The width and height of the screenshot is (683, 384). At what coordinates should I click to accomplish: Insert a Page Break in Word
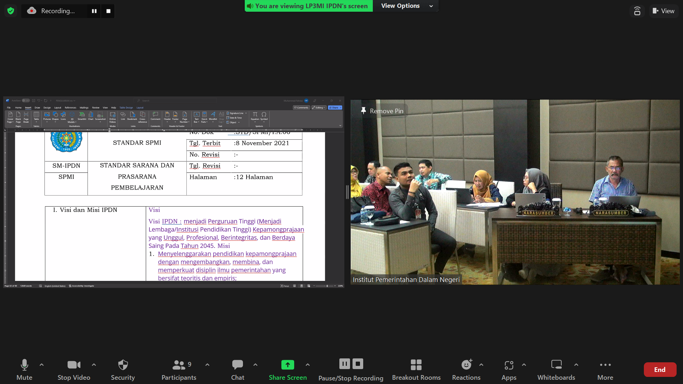[x=26, y=117]
